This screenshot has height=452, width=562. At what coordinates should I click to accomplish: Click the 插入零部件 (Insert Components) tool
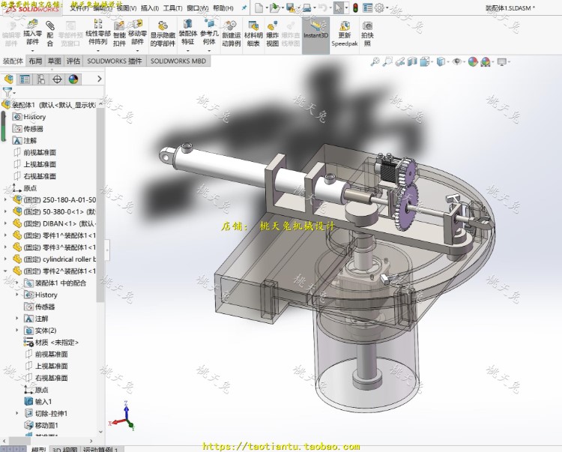point(32,32)
